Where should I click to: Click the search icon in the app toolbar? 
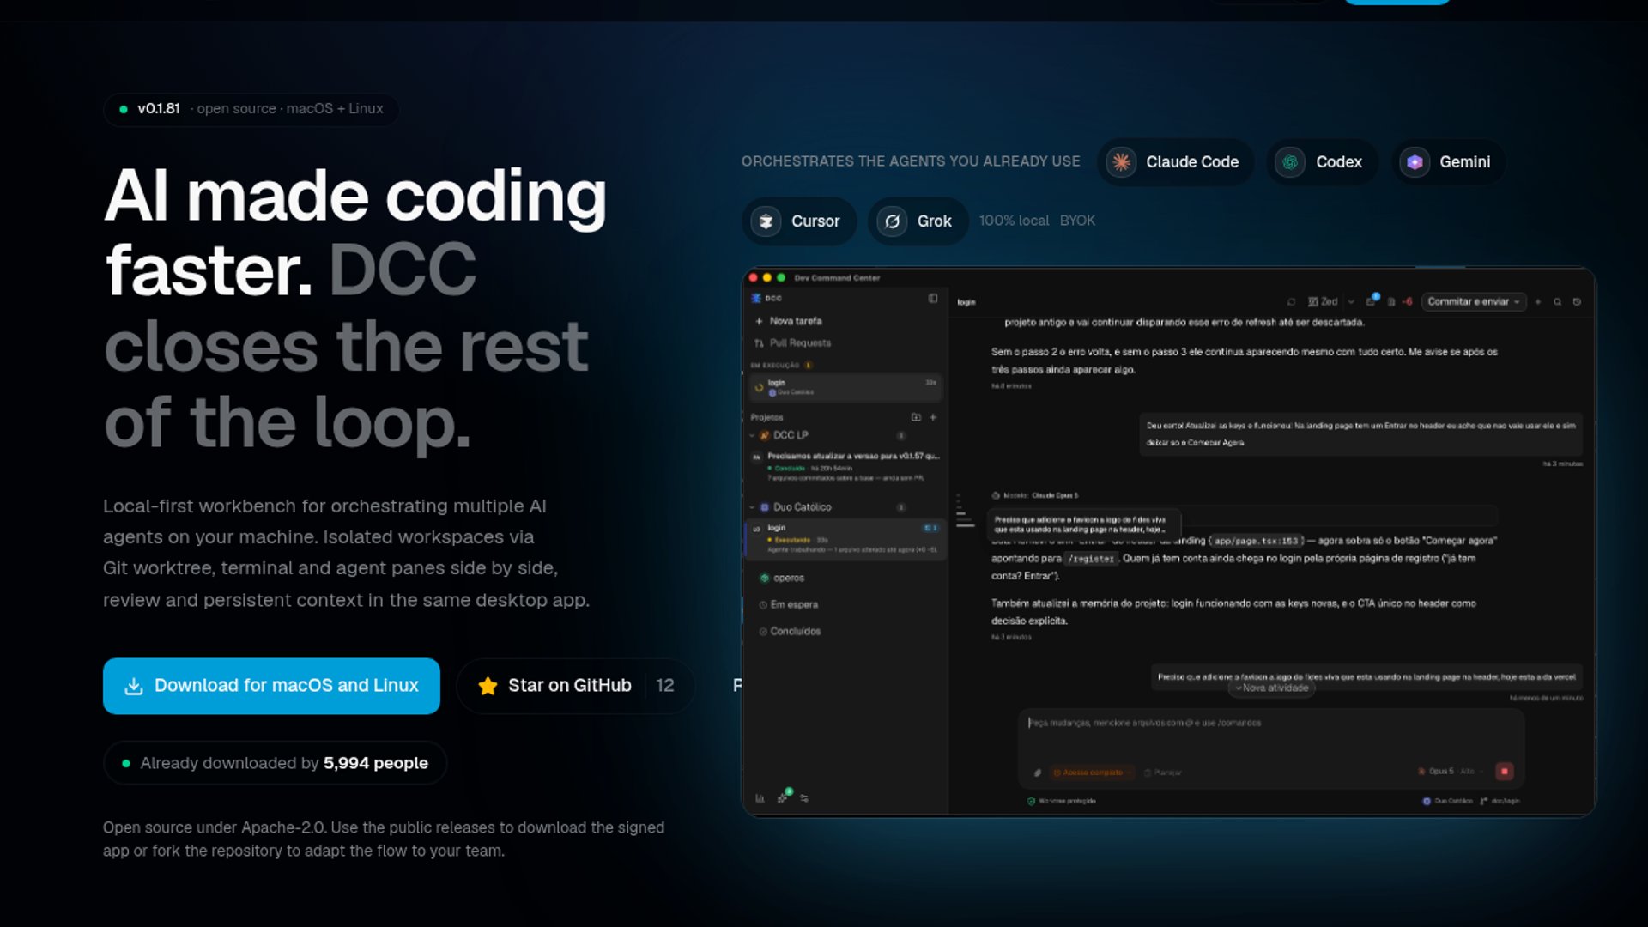coord(1557,302)
